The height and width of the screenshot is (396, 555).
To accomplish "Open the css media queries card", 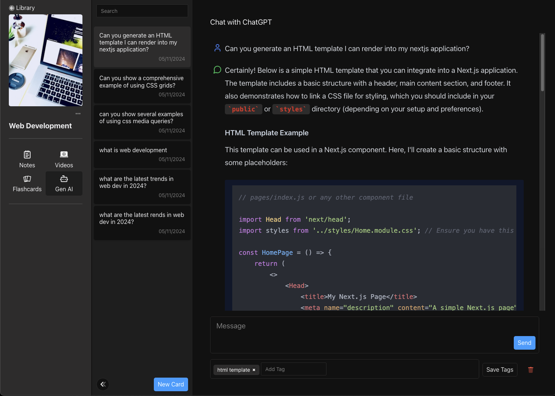I will click(142, 122).
